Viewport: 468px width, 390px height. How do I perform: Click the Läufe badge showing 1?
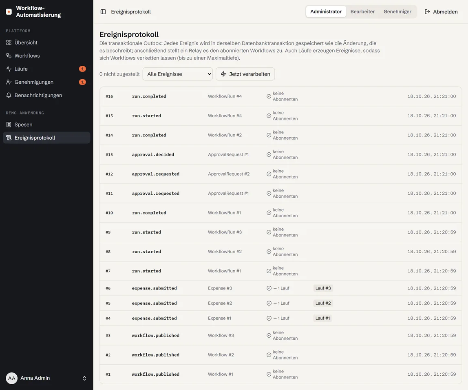[x=82, y=69]
